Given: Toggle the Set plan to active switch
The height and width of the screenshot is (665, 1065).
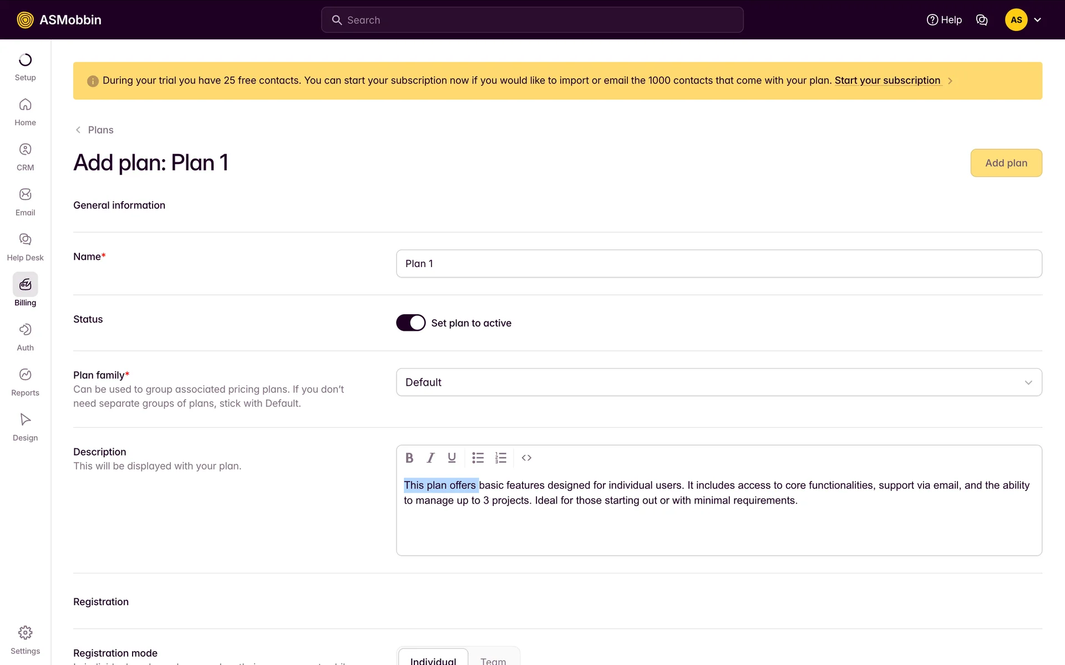Looking at the screenshot, I should (x=410, y=323).
